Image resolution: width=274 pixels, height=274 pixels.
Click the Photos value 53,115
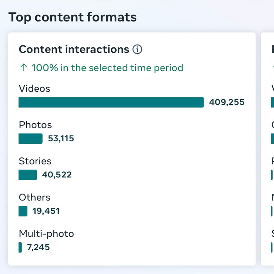[61, 139]
